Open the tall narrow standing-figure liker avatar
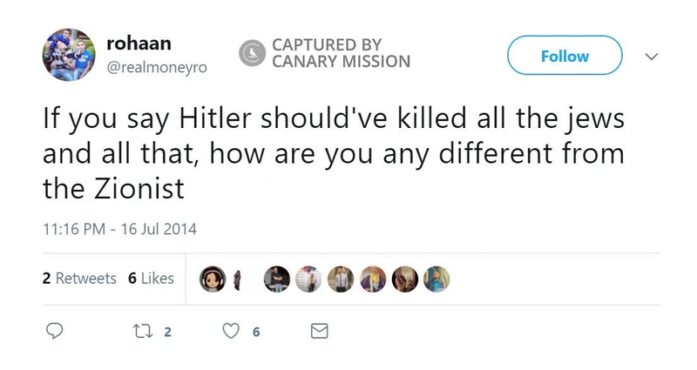This screenshot has width=697, height=370. point(239,279)
